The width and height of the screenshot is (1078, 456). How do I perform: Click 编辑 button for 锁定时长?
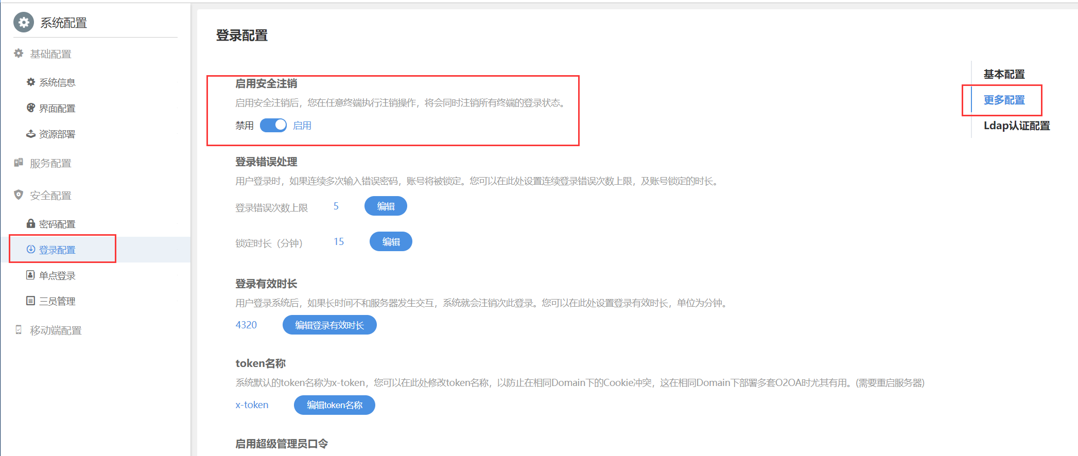point(391,241)
